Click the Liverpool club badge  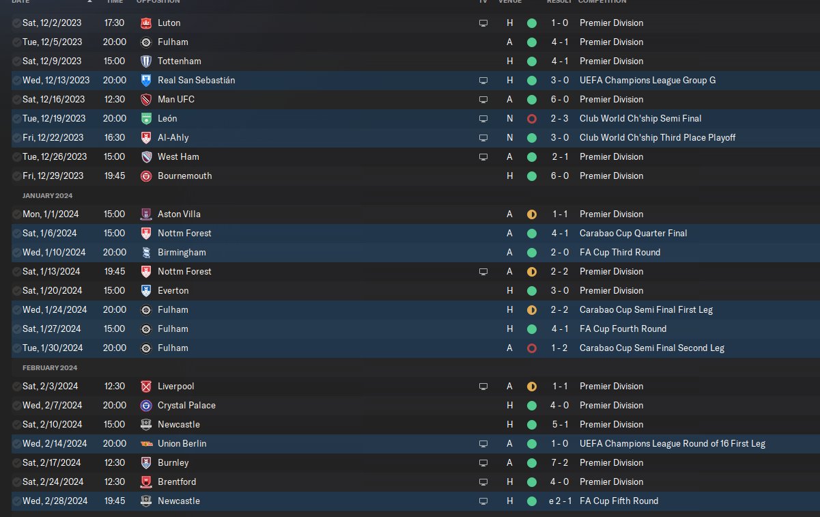tap(145, 387)
